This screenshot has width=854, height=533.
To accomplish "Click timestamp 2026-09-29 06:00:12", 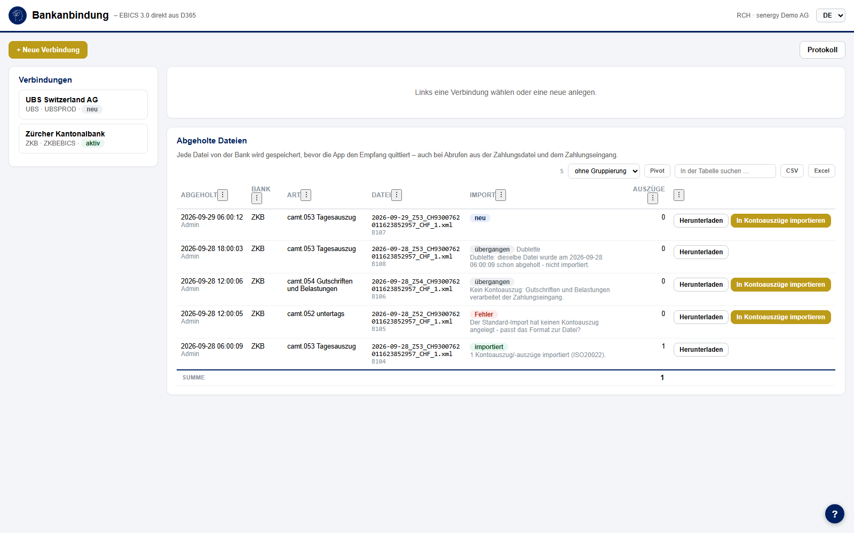I will pos(212,217).
